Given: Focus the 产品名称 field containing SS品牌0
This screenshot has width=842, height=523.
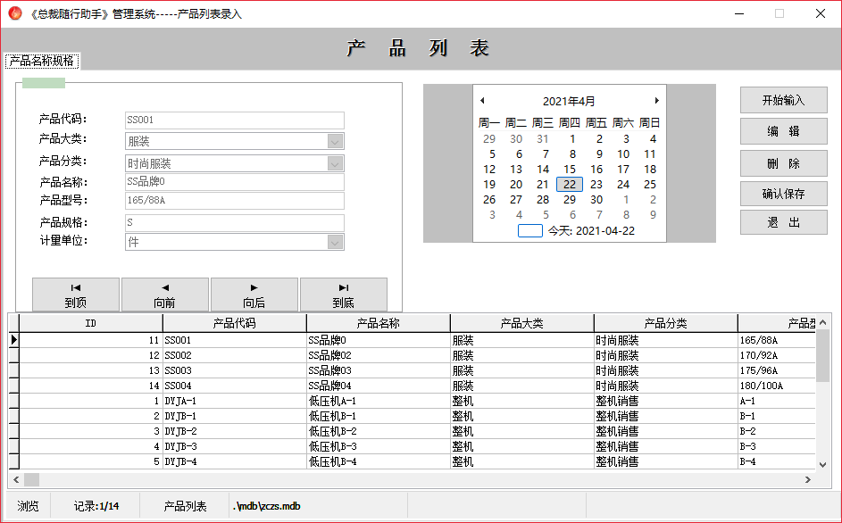Looking at the screenshot, I should tap(235, 181).
